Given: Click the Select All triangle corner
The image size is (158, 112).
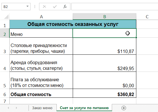Looking at the screenshot, I should pos(6,17).
